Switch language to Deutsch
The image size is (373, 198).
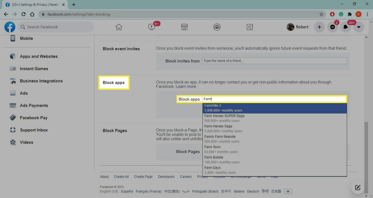253,191
